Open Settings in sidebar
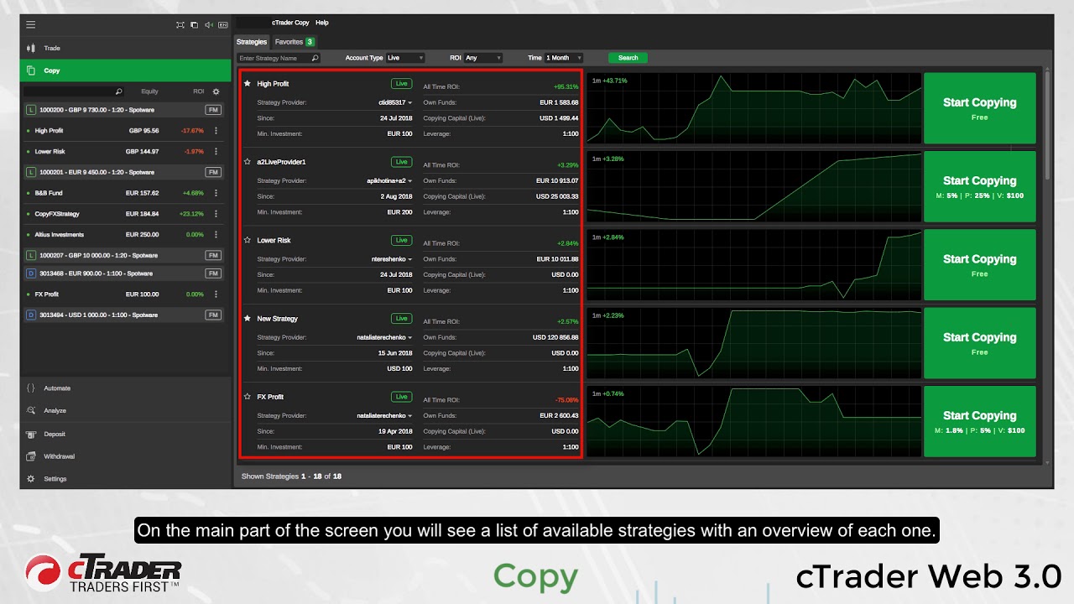 126,479
